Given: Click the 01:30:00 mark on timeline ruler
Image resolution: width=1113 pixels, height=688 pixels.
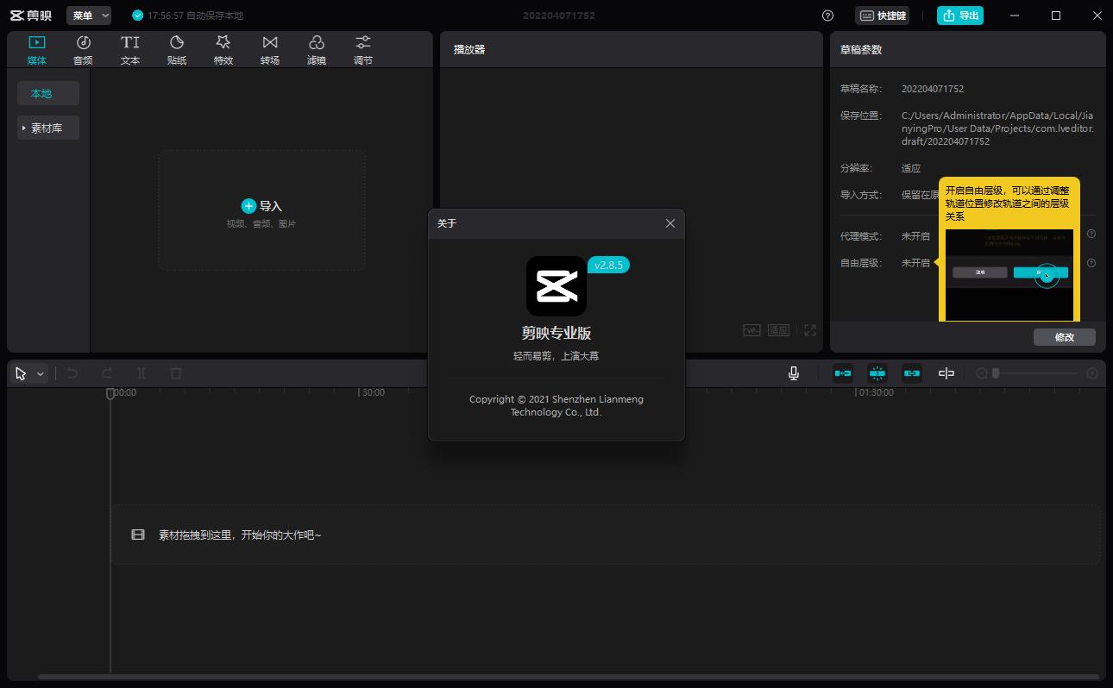Looking at the screenshot, I should (876, 392).
